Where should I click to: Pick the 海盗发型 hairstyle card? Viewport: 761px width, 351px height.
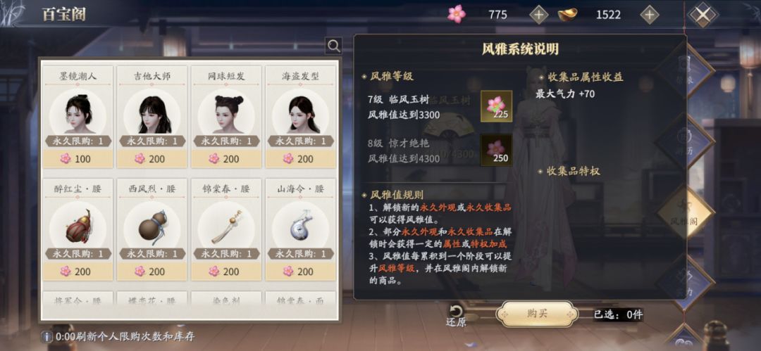pyautogui.click(x=300, y=117)
